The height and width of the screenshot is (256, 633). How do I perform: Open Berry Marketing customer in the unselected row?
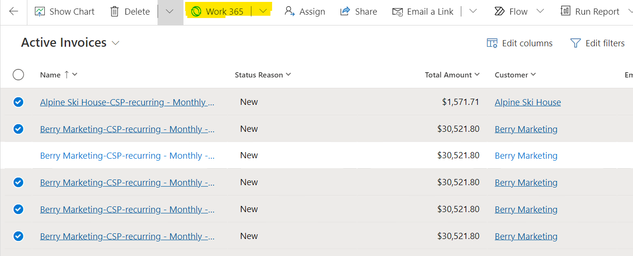(x=526, y=155)
